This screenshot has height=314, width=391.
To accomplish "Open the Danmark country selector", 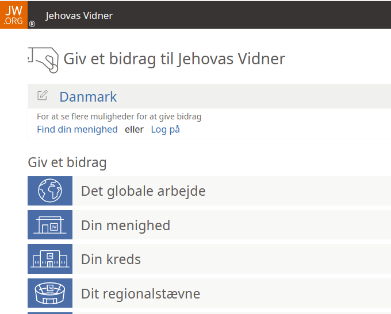I will coord(88,96).
